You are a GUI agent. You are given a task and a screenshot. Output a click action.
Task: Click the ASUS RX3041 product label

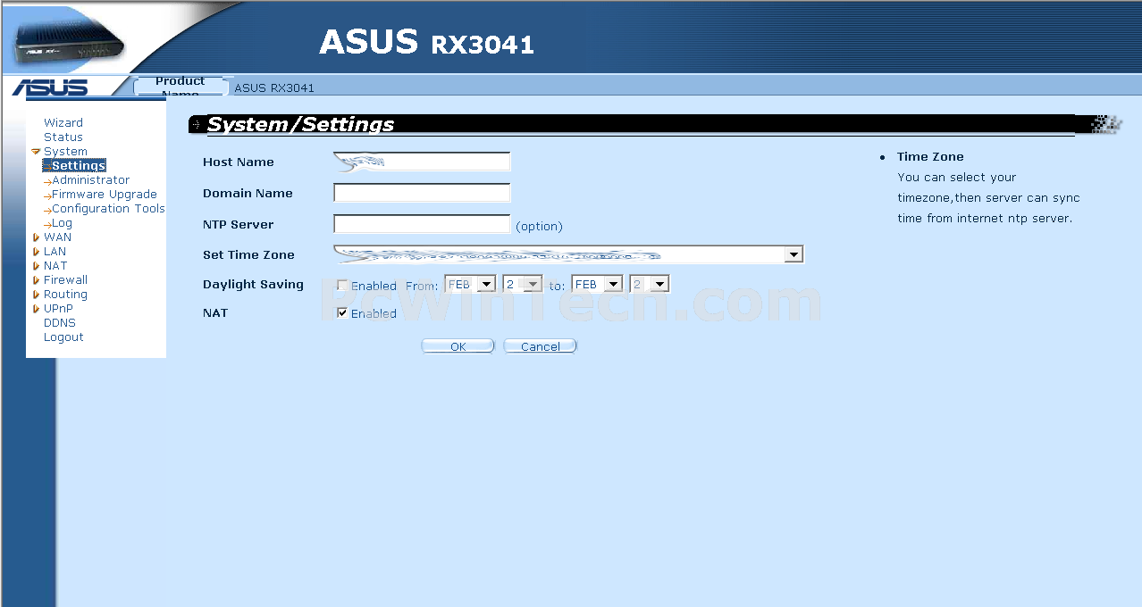click(274, 88)
